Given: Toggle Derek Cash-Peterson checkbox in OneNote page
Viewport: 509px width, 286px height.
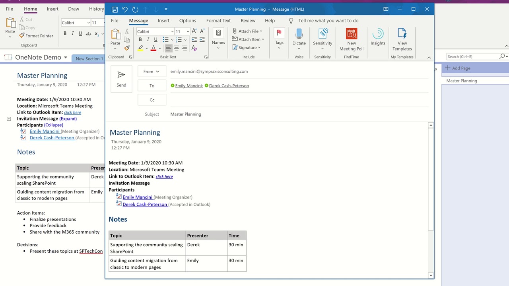Looking at the screenshot, I should click(x=23, y=137).
